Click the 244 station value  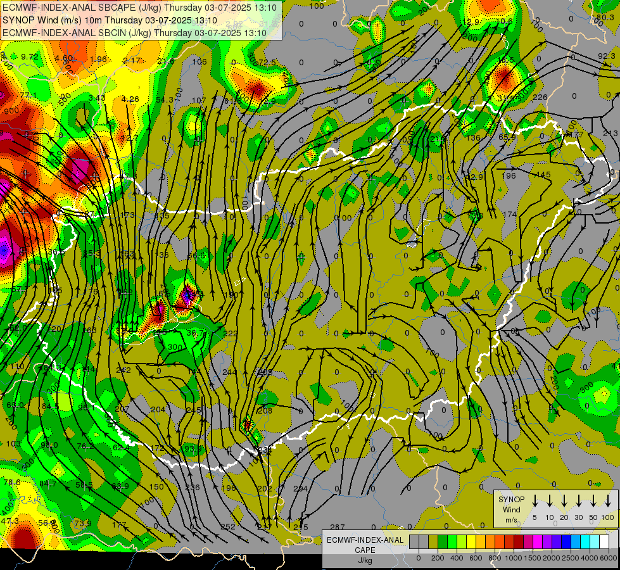point(229,372)
